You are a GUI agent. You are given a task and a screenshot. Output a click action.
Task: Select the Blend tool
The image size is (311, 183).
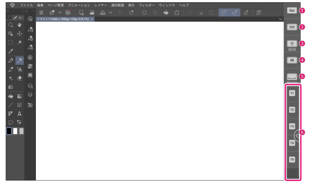tap(10, 87)
